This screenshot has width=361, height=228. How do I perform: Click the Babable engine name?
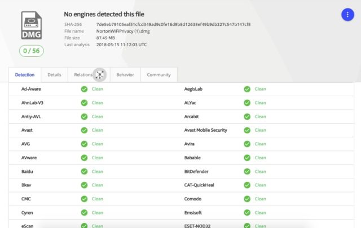click(x=192, y=158)
